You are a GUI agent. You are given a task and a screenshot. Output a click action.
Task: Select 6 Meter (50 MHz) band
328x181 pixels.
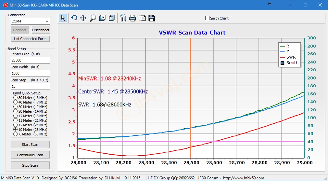pos(15,134)
